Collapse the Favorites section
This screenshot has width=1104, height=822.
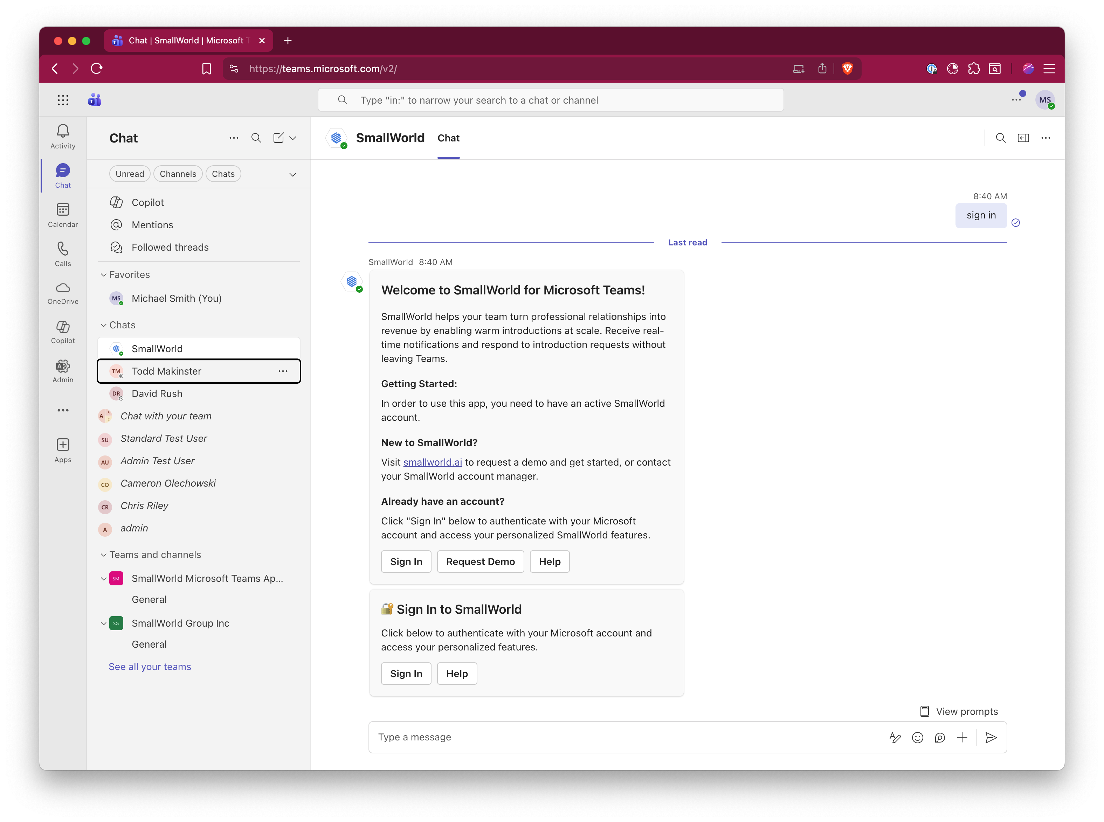coord(104,274)
